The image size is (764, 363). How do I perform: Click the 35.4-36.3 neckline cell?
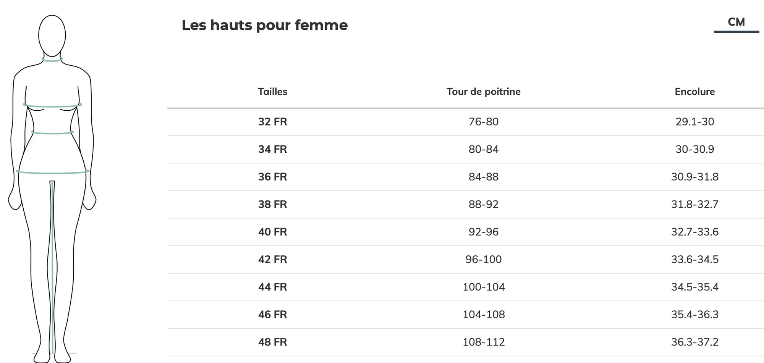point(695,314)
